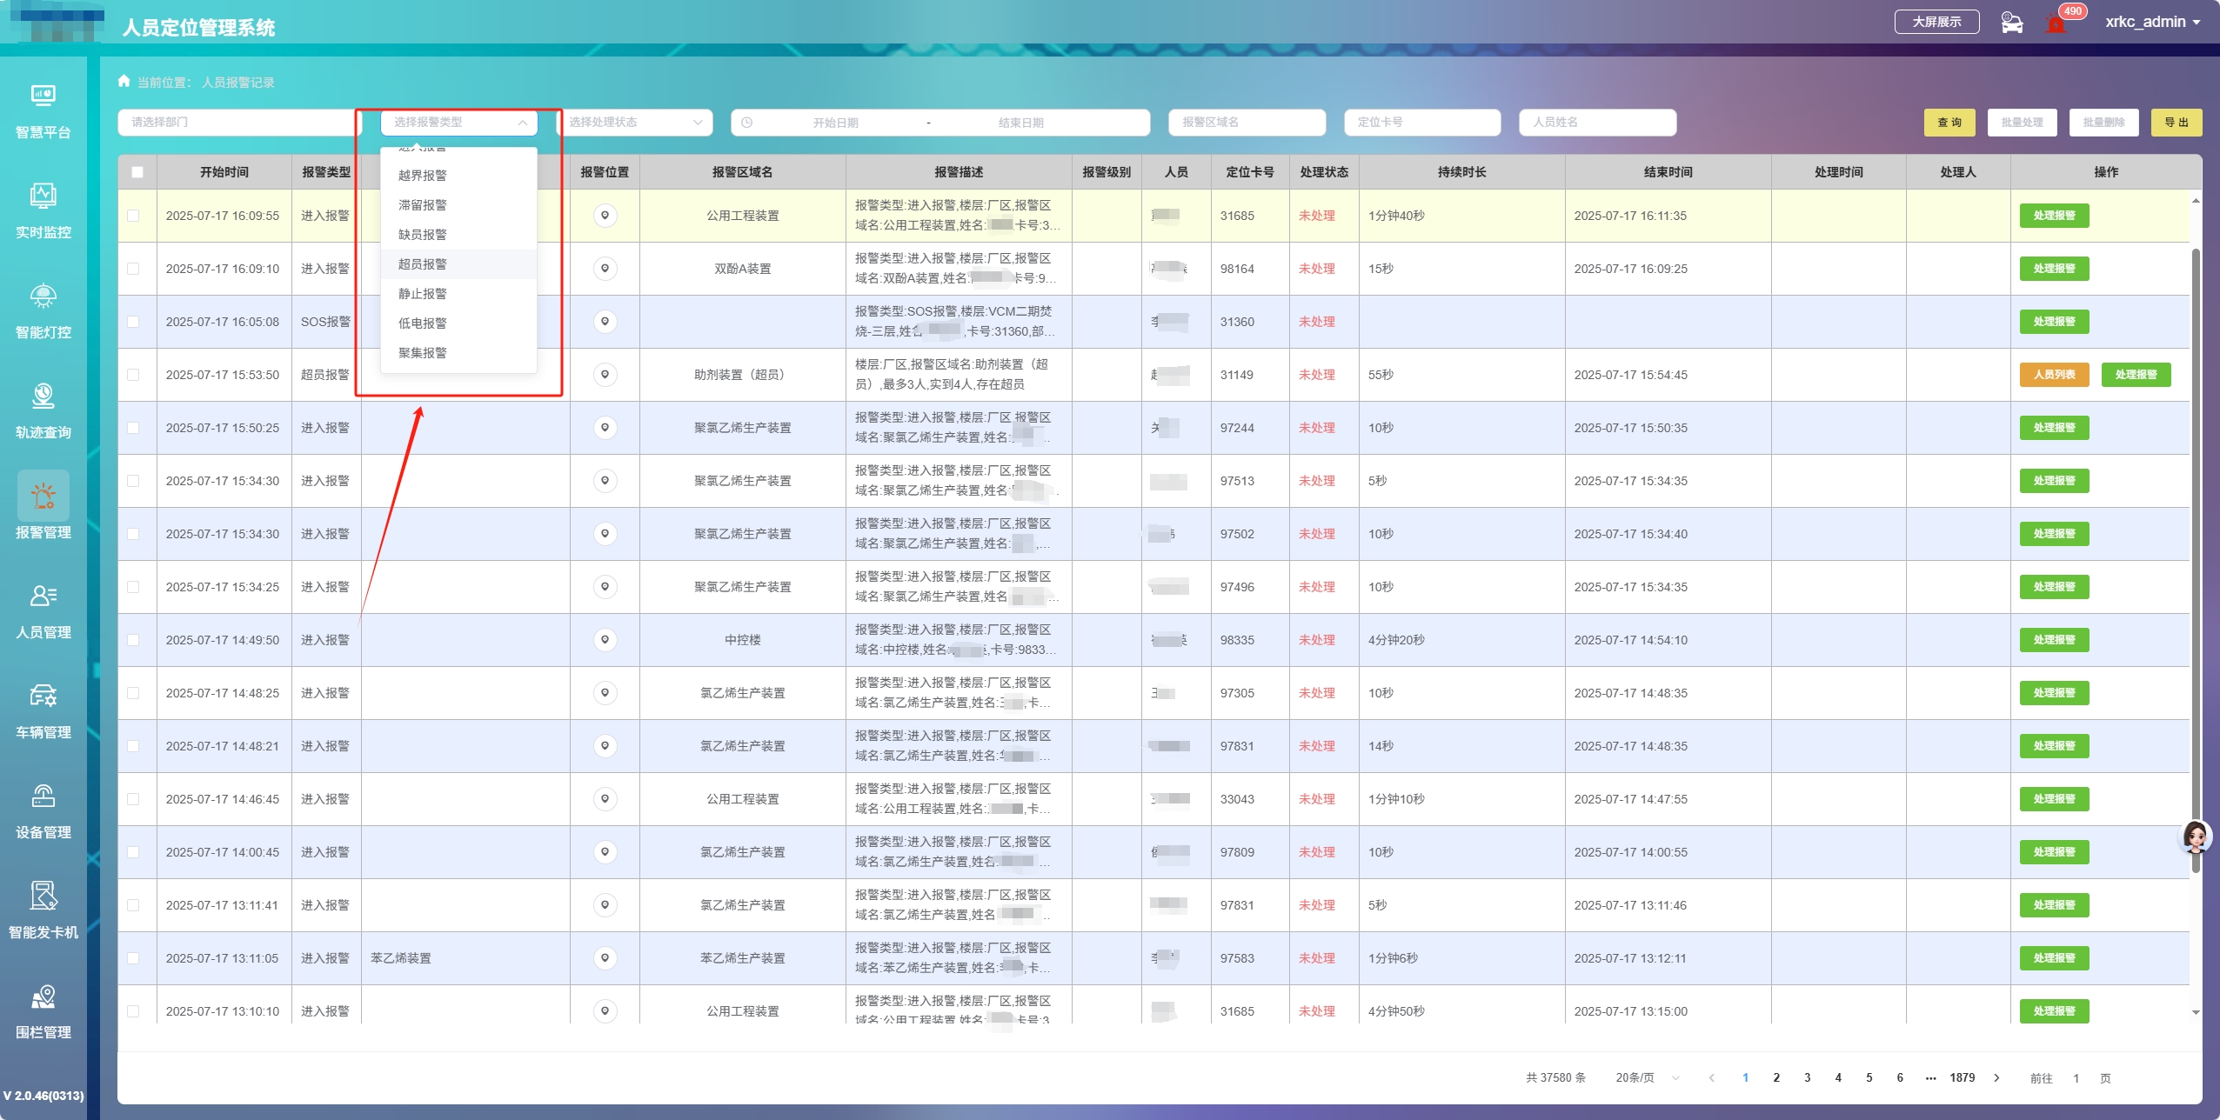Choose 低电报警 option in dropdown list
The image size is (2220, 1120).
[x=423, y=323]
